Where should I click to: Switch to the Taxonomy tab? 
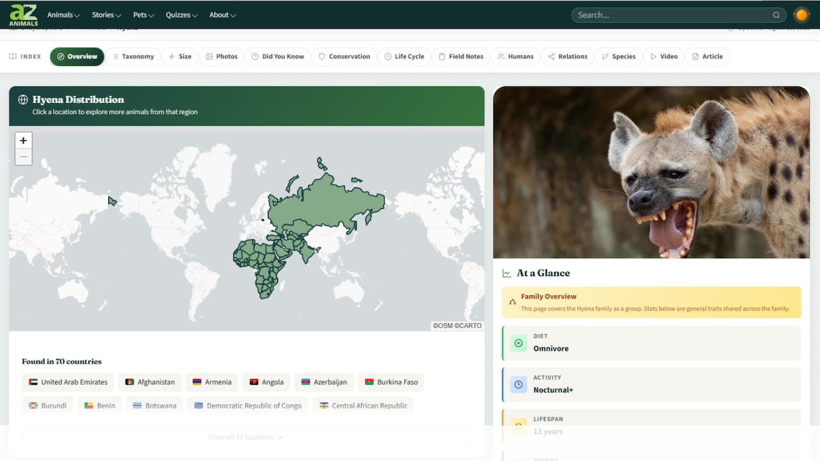click(x=133, y=56)
